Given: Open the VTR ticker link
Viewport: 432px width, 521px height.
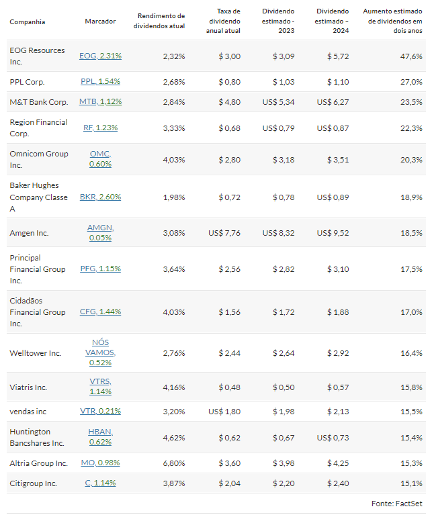Looking at the screenshot, I should pyautogui.click(x=100, y=411).
